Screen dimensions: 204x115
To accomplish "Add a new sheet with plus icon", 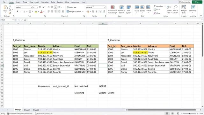I will click(47, 110).
